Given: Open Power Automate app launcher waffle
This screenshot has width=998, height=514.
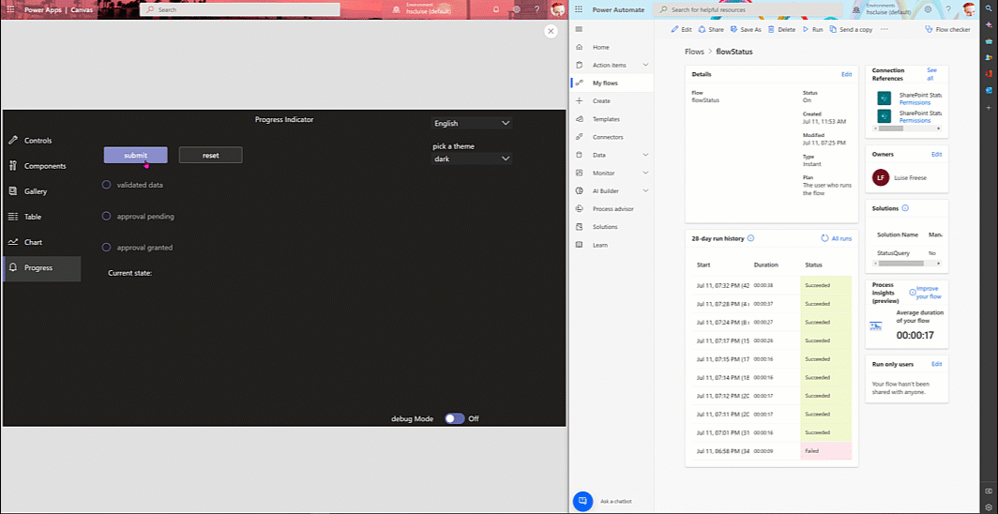Looking at the screenshot, I should coord(579,9).
